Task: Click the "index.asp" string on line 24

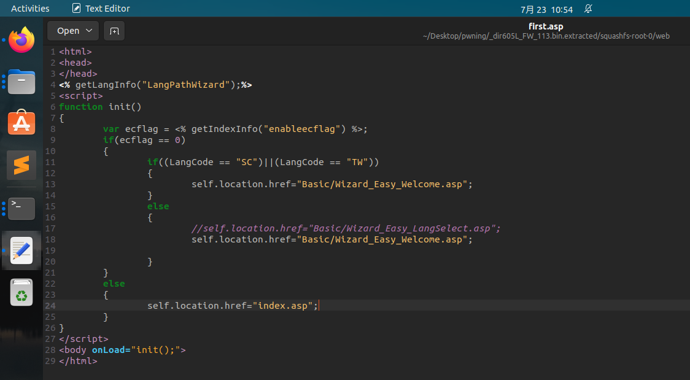Action: (282, 306)
